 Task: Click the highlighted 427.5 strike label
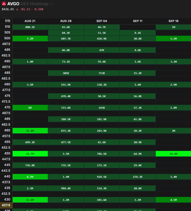[6, 205]
